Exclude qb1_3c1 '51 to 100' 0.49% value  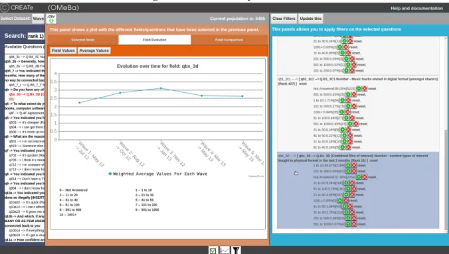(x=352, y=118)
